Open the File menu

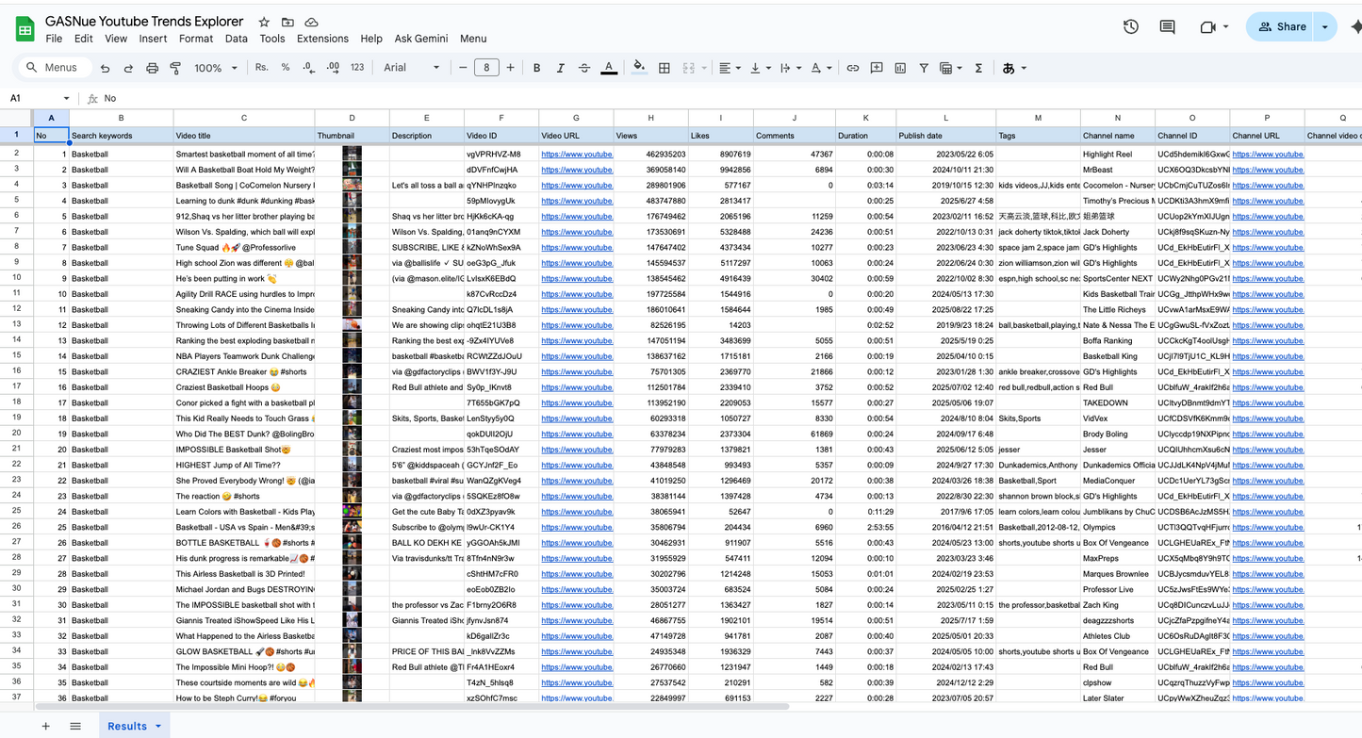pyautogui.click(x=54, y=39)
